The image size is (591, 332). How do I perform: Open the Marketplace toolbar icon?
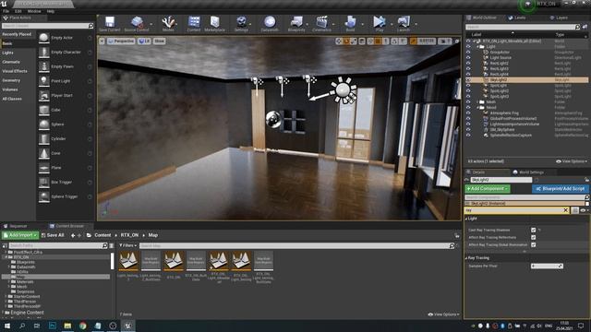coord(214,24)
